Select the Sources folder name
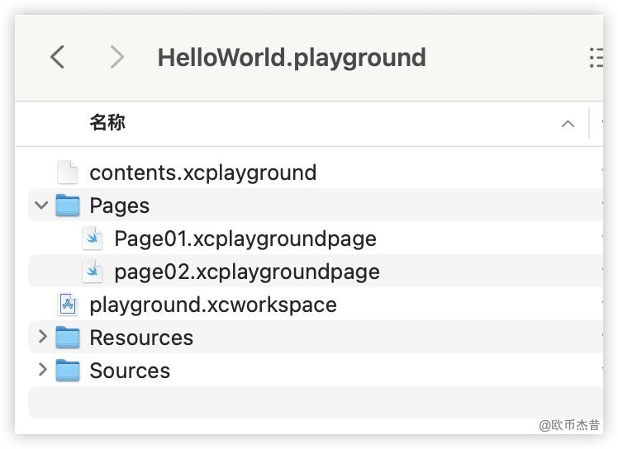The height and width of the screenshot is (449, 618). (x=130, y=371)
